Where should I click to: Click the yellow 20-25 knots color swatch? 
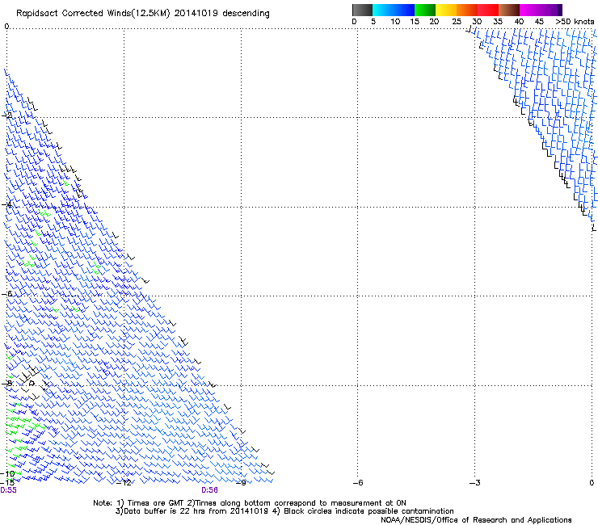445,10
